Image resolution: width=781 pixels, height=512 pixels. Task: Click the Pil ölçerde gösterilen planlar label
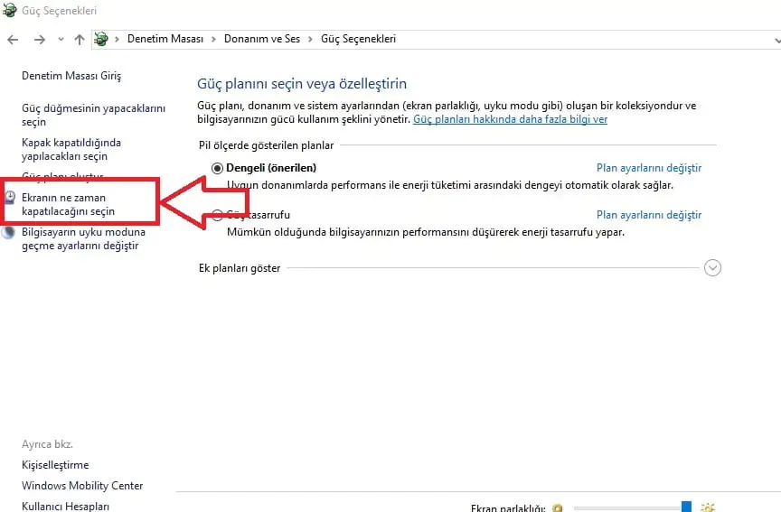click(266, 145)
